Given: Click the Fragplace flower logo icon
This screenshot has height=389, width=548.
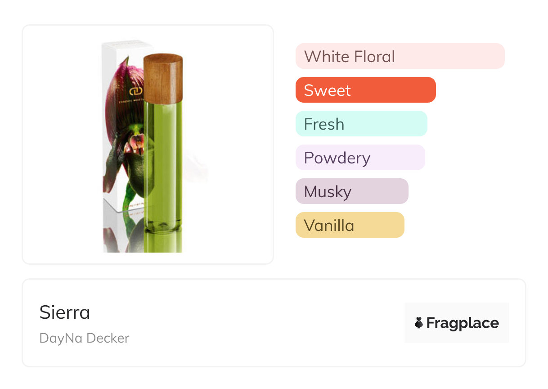Looking at the screenshot, I should (419, 323).
